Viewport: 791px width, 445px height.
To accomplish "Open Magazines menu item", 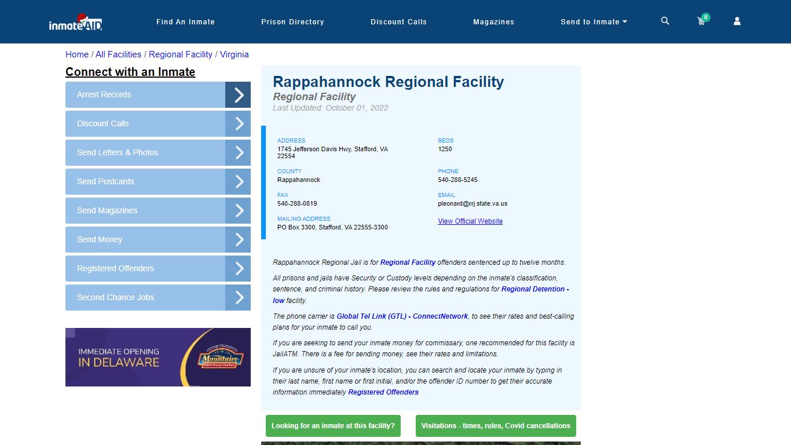I will [493, 22].
